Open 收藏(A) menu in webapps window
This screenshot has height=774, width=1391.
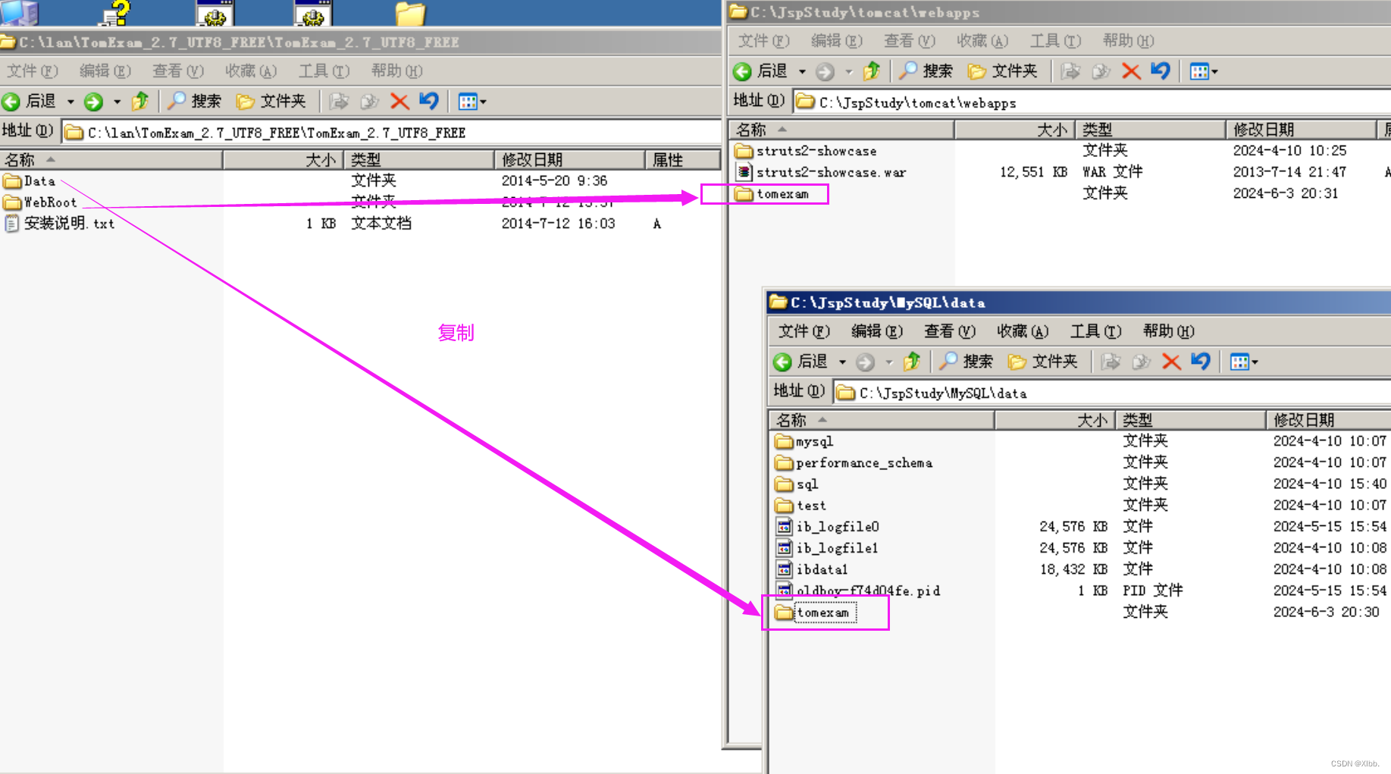[982, 41]
